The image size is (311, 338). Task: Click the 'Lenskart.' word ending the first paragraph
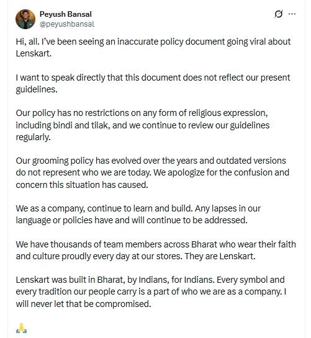(34, 53)
